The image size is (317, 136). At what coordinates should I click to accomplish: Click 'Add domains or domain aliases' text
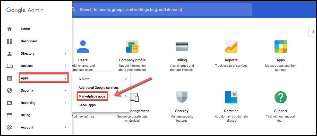(x=231, y=119)
